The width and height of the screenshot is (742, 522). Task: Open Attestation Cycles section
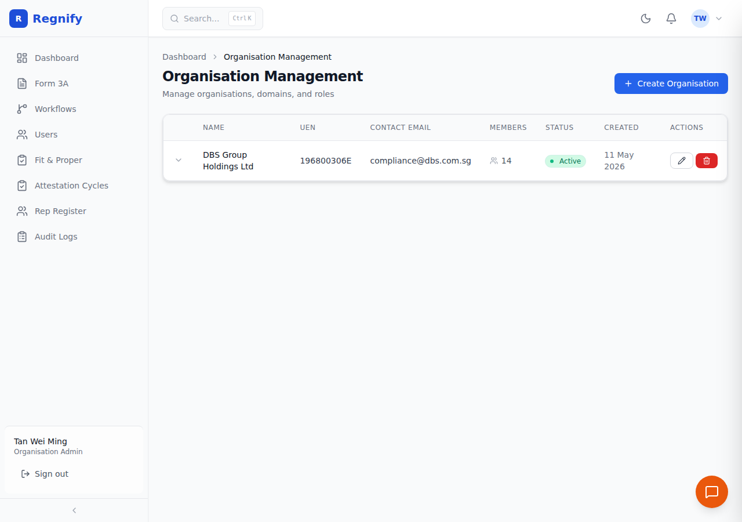pos(74,186)
